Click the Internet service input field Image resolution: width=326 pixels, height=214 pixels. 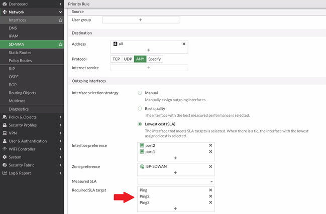pos(149,68)
